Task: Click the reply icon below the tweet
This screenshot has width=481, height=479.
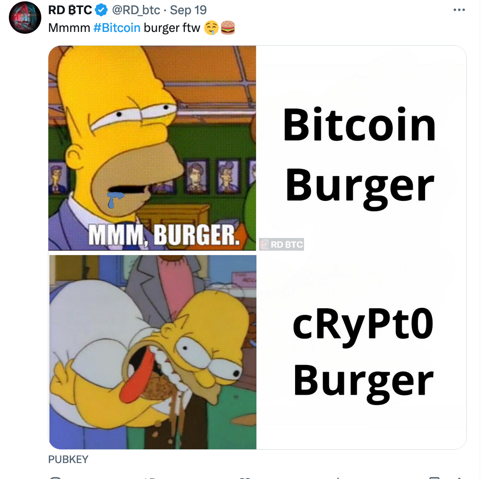Action: 55,478
